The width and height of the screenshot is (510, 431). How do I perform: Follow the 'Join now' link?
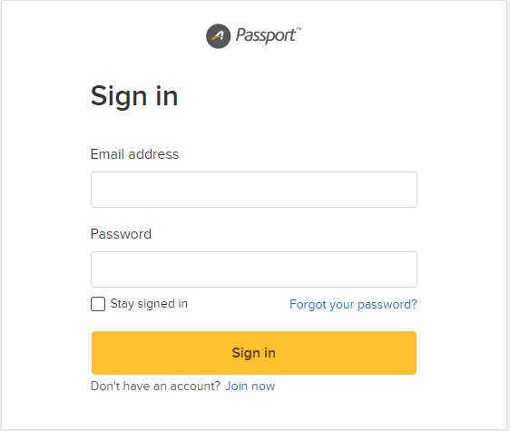tap(250, 387)
